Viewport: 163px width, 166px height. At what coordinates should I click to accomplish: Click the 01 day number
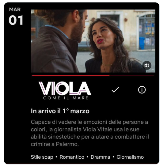click(x=16, y=20)
